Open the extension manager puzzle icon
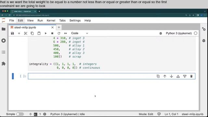 [x=4, y=64]
